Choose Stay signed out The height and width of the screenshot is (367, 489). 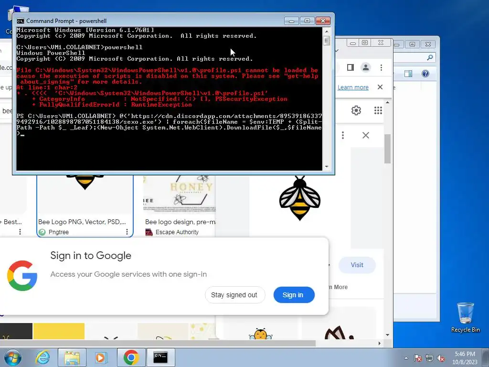click(x=234, y=295)
